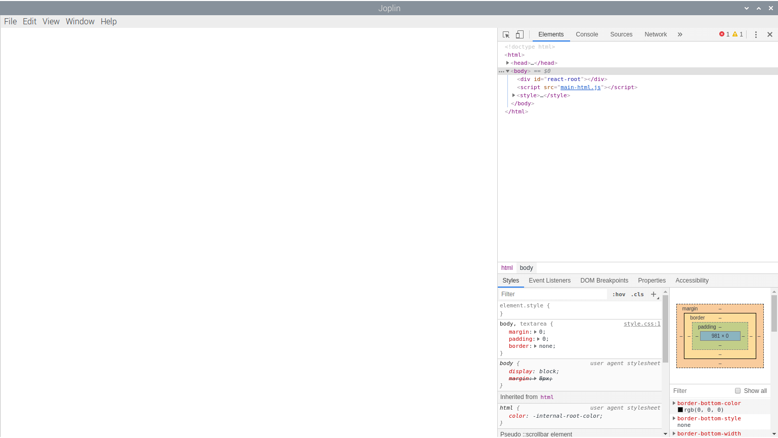The width and height of the screenshot is (778, 438).
Task: Select the inspect element tool
Action: tap(505, 34)
